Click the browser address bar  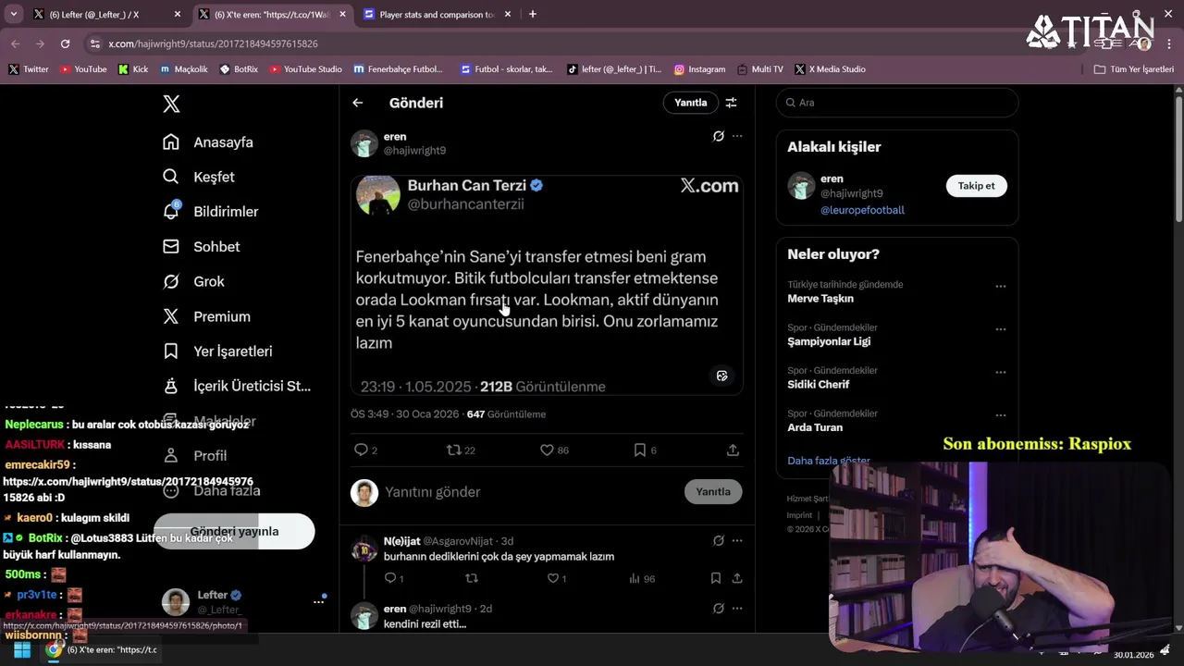[555, 43]
